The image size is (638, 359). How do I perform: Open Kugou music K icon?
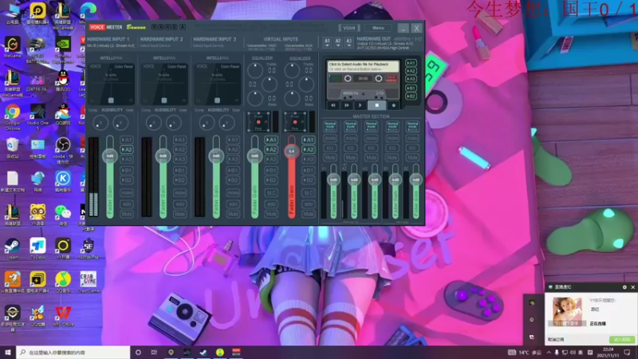[63, 182]
